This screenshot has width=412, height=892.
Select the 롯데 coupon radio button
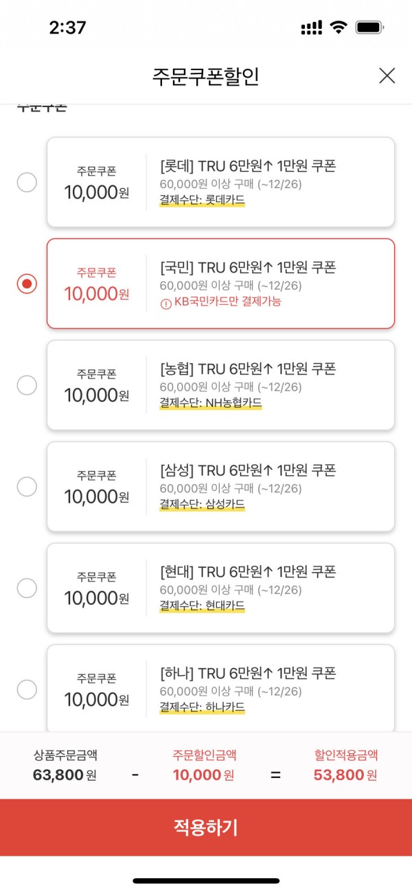[27, 182]
